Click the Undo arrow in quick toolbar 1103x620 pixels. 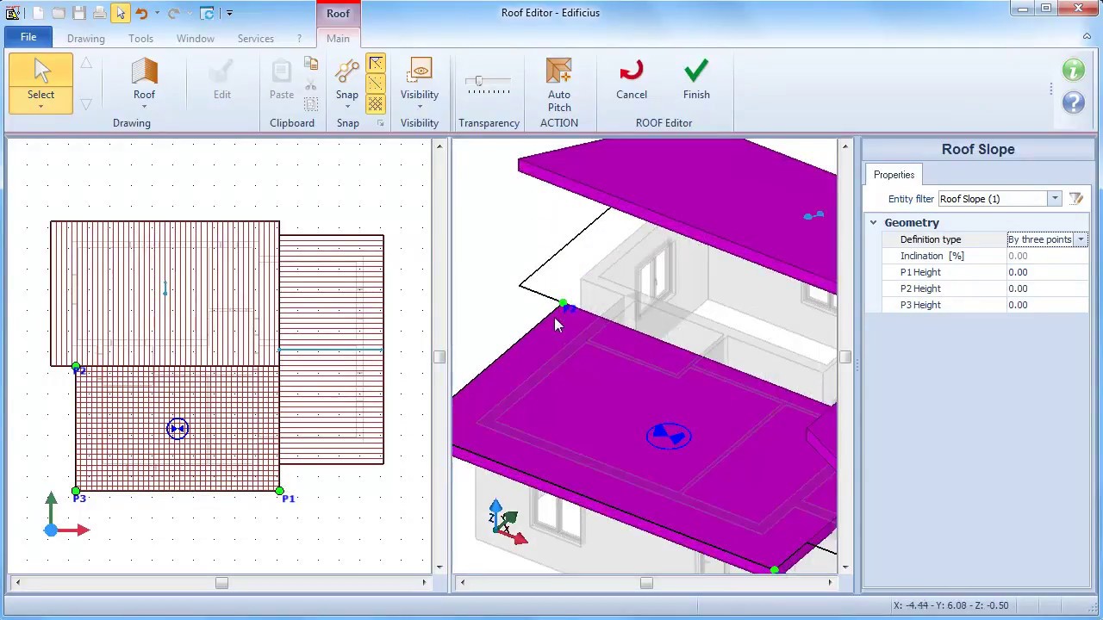pos(141,13)
